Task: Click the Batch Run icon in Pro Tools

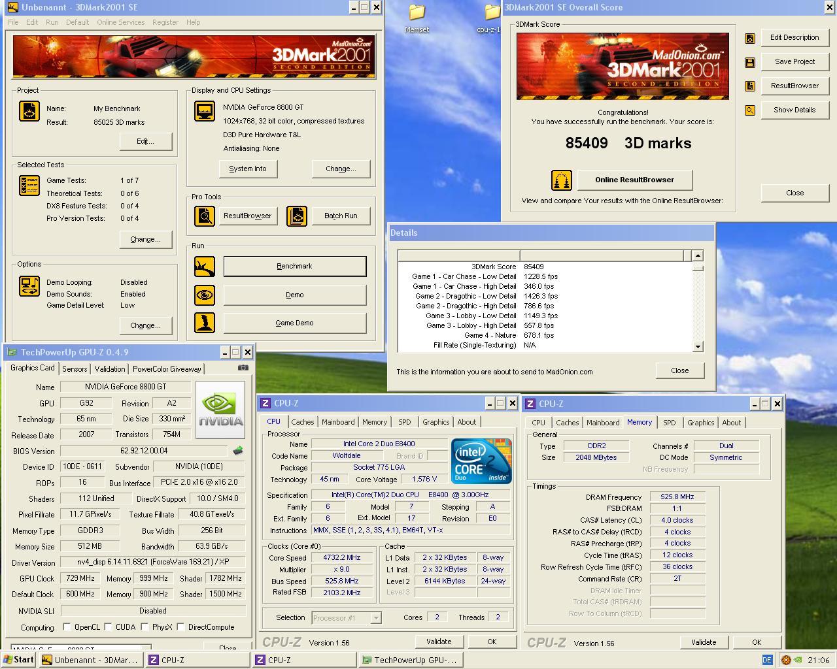Action: tap(297, 216)
